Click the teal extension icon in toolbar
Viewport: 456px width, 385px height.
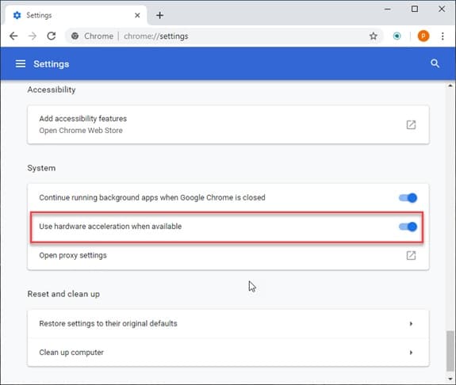point(397,36)
